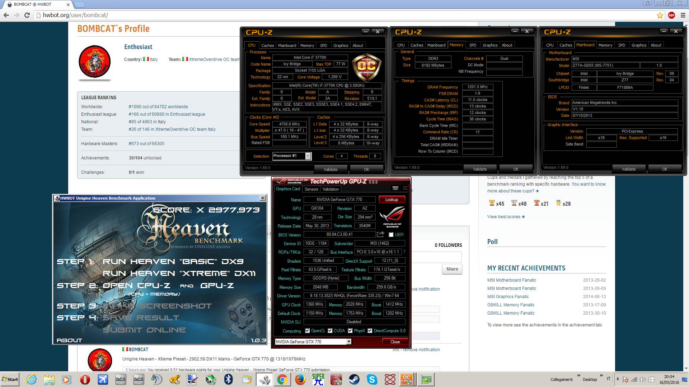
Task: Toggle the PhysX checkbox in GPU-Z
Action: click(350, 331)
